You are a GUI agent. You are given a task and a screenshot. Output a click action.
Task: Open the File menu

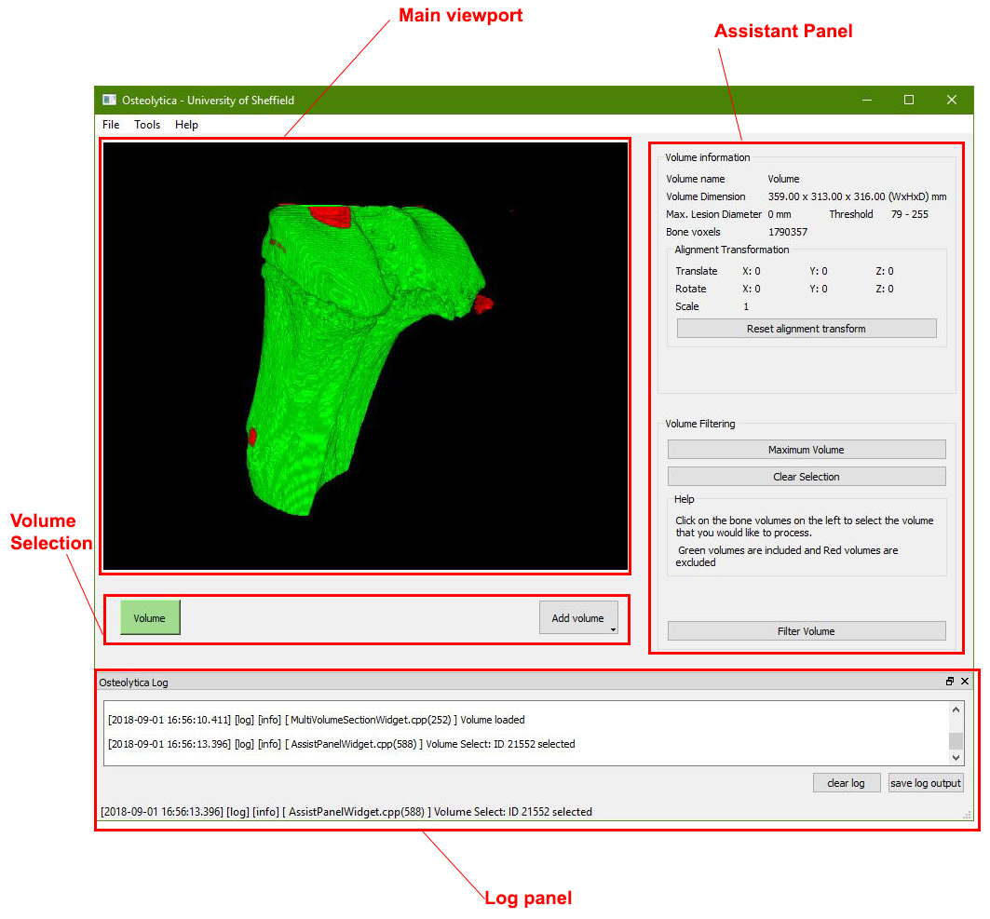(111, 125)
